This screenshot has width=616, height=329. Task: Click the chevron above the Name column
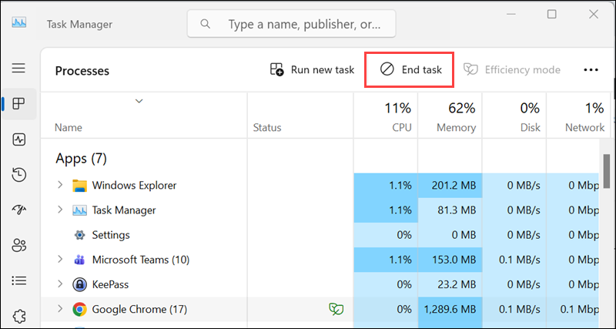139,101
